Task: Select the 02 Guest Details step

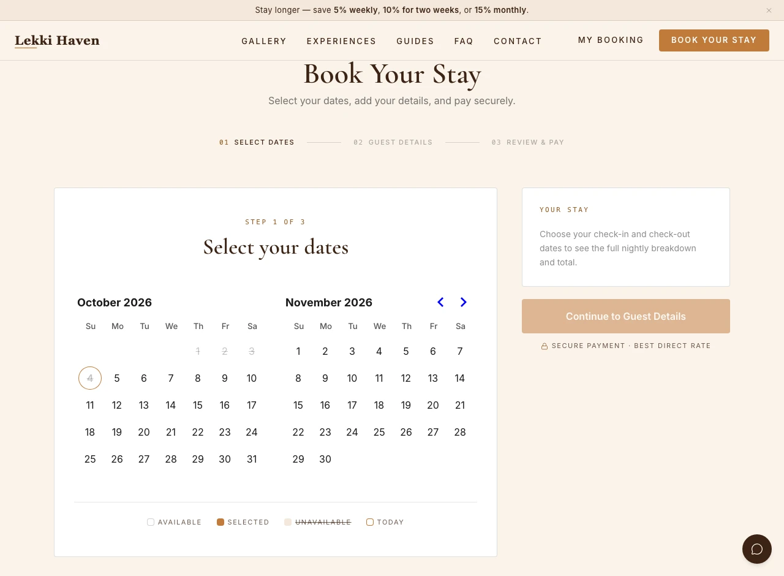Action: click(393, 142)
